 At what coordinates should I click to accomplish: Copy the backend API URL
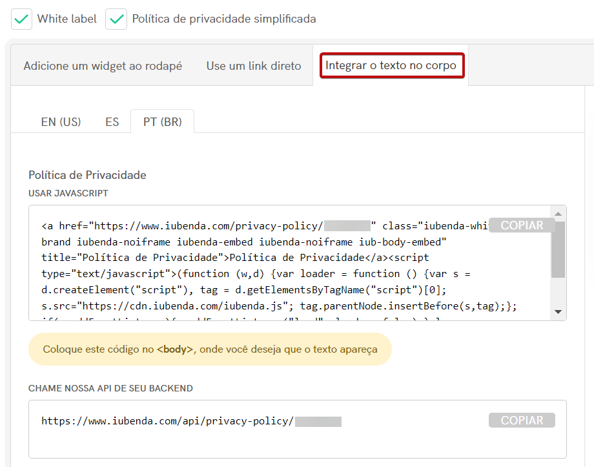[x=522, y=420]
